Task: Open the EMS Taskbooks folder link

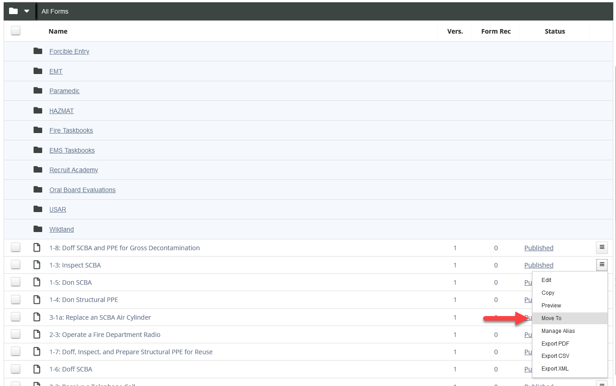Action: pyautogui.click(x=72, y=150)
